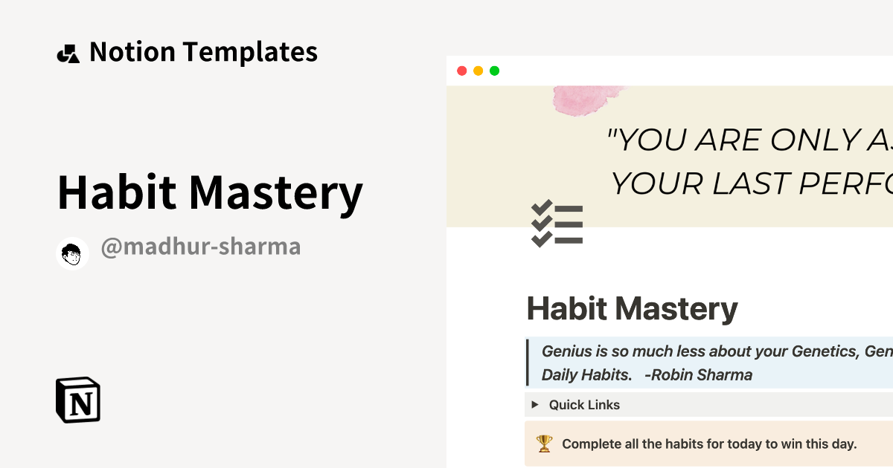Click the green traffic light circle
Viewport: 893px width, 468px height.
494,71
